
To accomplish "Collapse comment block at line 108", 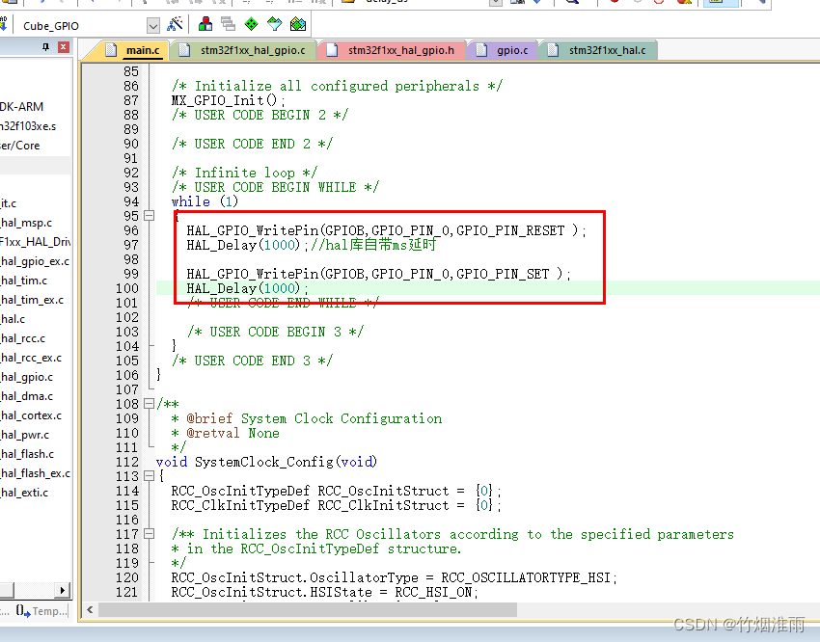I will pos(149,404).
